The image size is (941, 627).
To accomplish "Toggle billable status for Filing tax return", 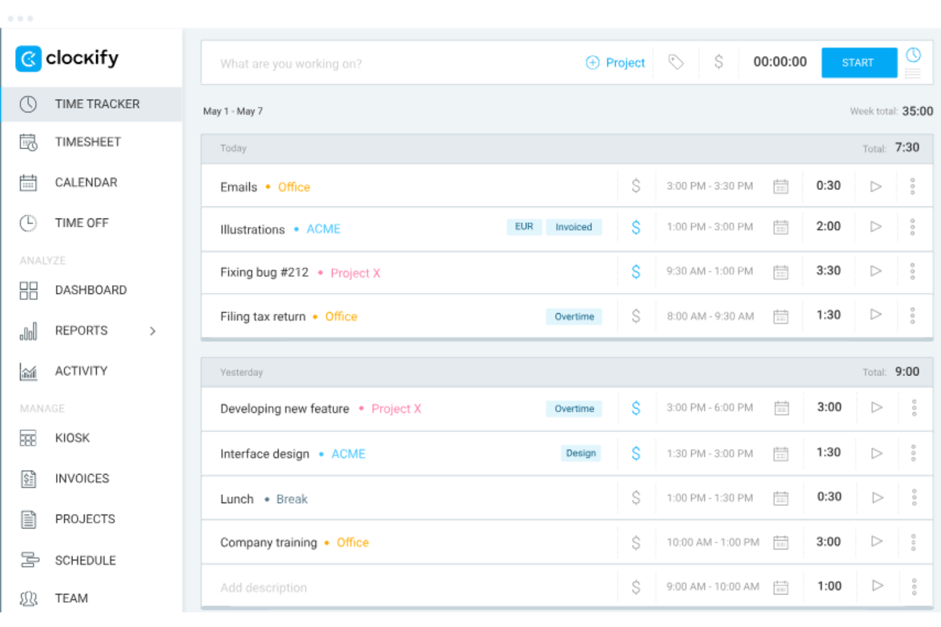I will pos(636,316).
